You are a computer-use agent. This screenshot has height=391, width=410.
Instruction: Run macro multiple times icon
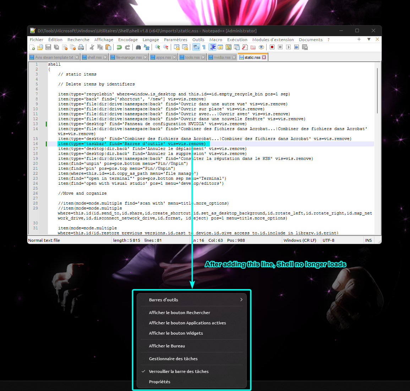pos(296,47)
